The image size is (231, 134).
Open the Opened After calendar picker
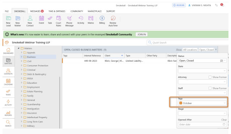pos(224,125)
